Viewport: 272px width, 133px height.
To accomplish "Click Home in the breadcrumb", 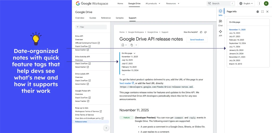I will [122, 32].
